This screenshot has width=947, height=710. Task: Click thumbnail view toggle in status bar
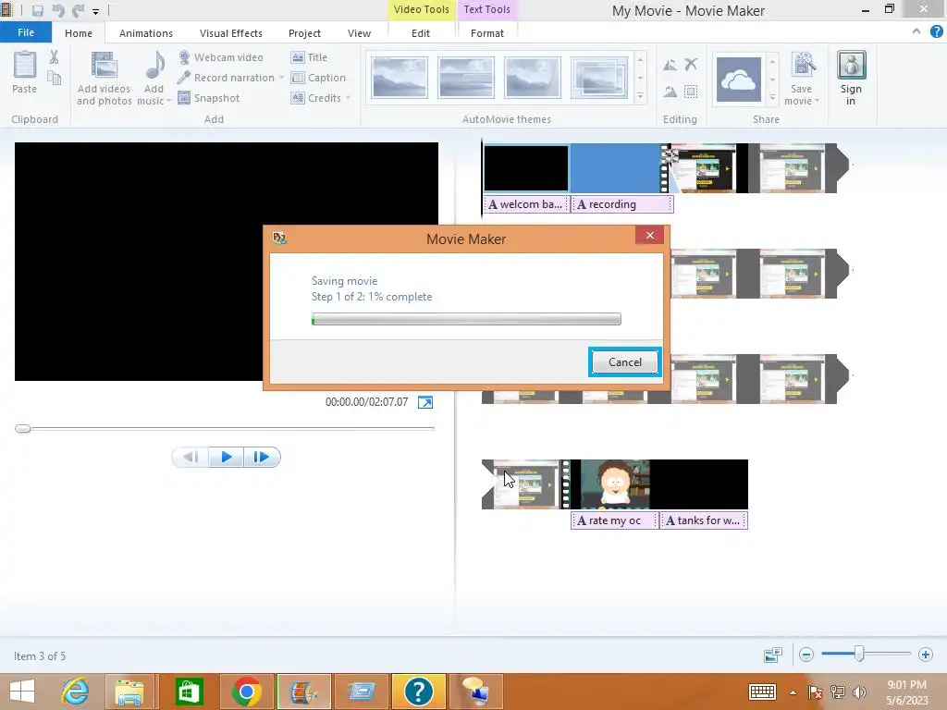point(773,655)
